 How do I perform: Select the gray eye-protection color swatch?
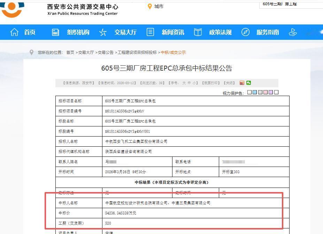[260, 92]
